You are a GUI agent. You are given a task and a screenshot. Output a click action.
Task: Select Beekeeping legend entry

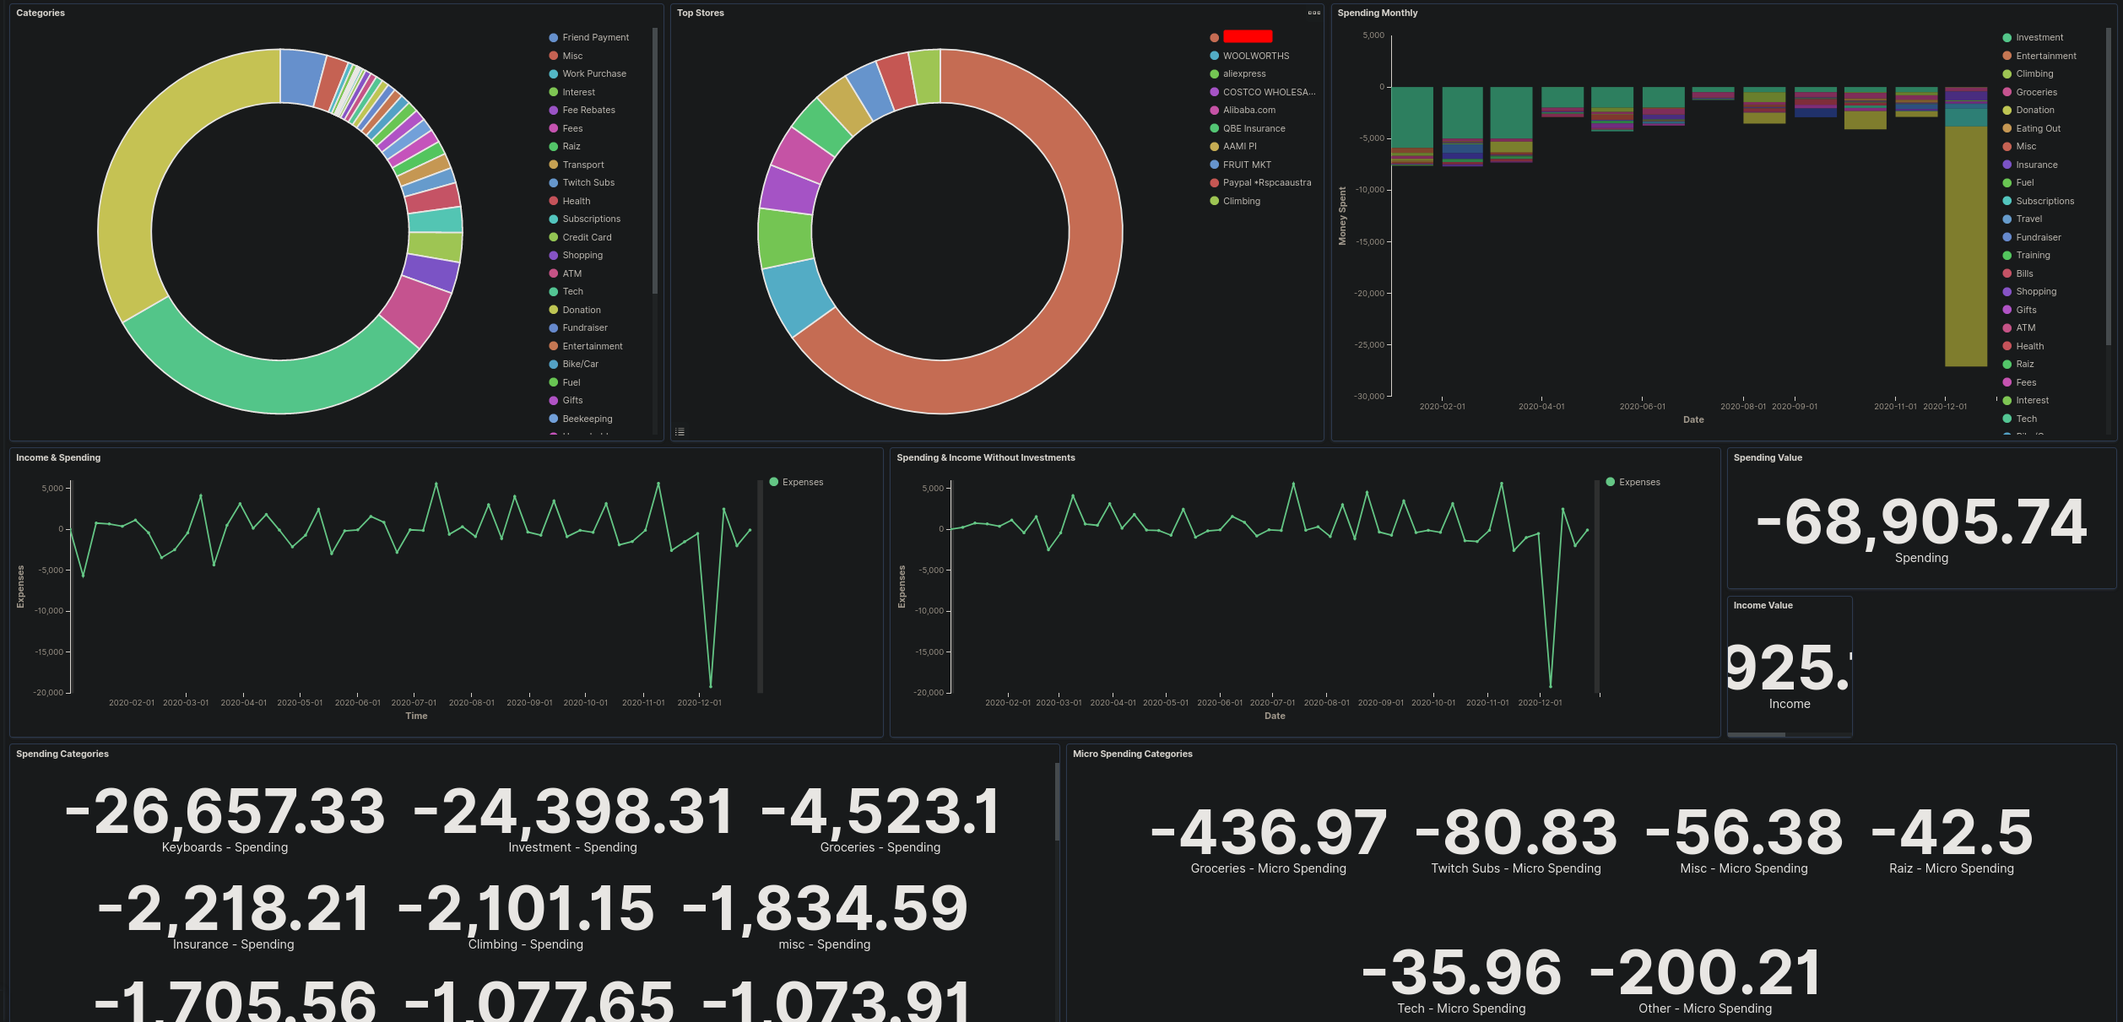click(588, 419)
